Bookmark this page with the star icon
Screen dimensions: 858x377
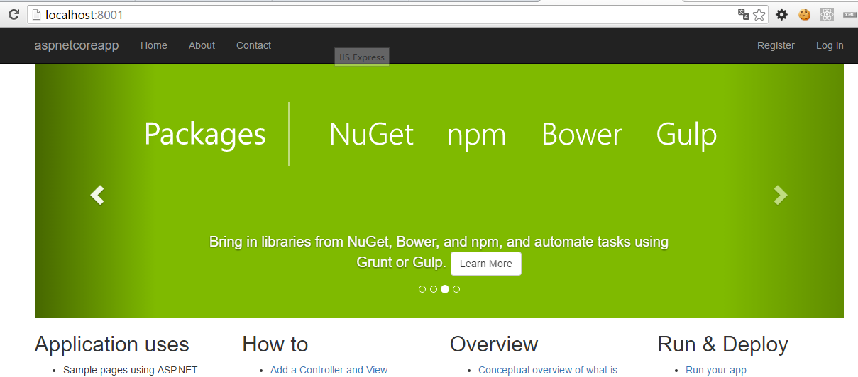759,14
